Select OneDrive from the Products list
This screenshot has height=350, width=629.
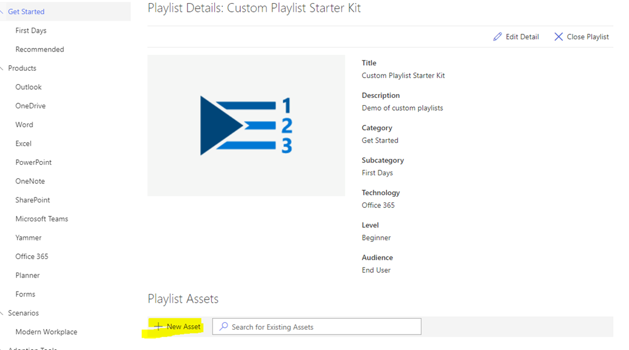pos(30,106)
